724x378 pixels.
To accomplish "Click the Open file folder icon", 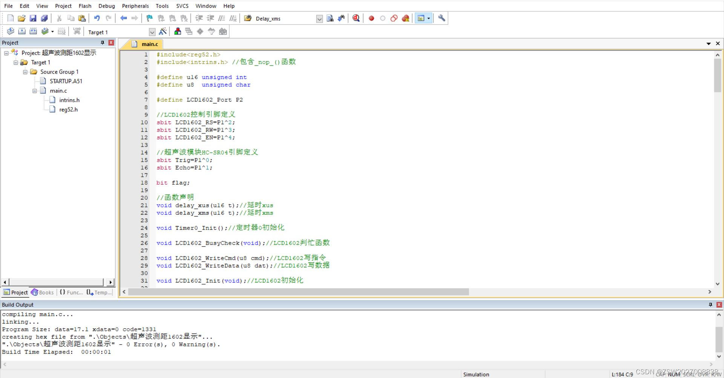I will [x=21, y=18].
